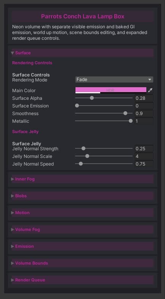Open the Volume Fog foldout
This screenshot has height=299, width=165.
point(82,229)
